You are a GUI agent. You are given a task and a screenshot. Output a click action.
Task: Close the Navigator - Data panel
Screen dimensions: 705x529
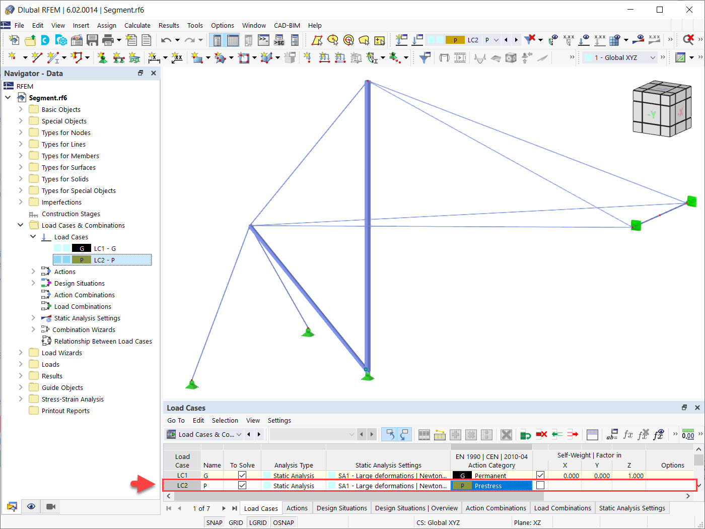pos(154,73)
